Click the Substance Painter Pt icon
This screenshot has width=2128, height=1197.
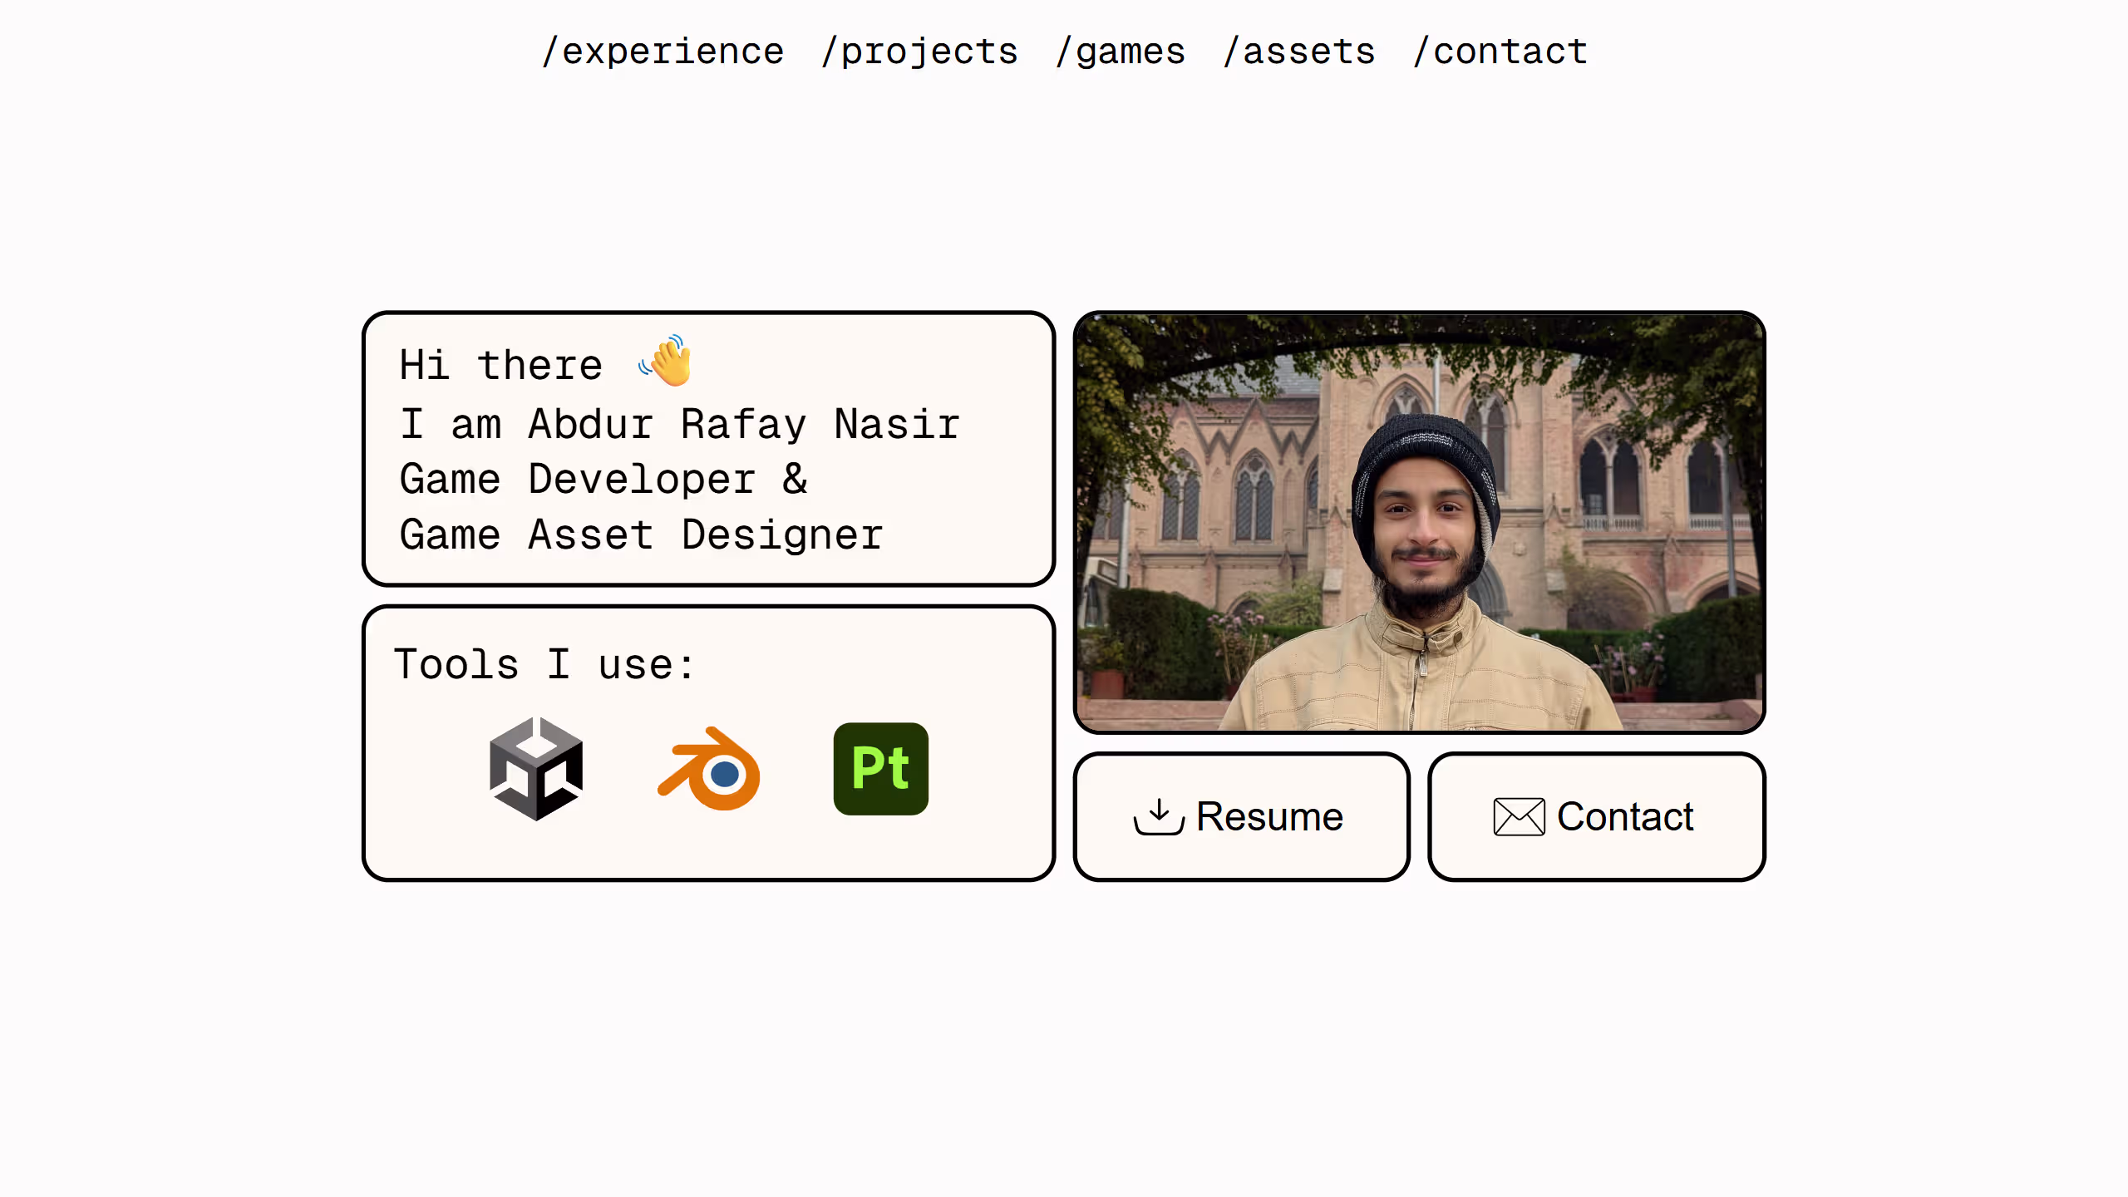[881, 769]
